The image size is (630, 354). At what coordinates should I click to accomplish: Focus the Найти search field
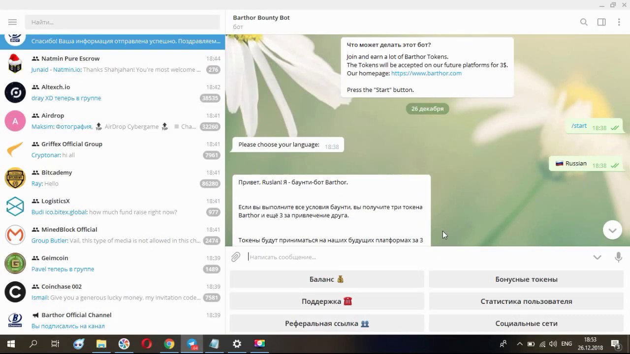[x=123, y=22]
